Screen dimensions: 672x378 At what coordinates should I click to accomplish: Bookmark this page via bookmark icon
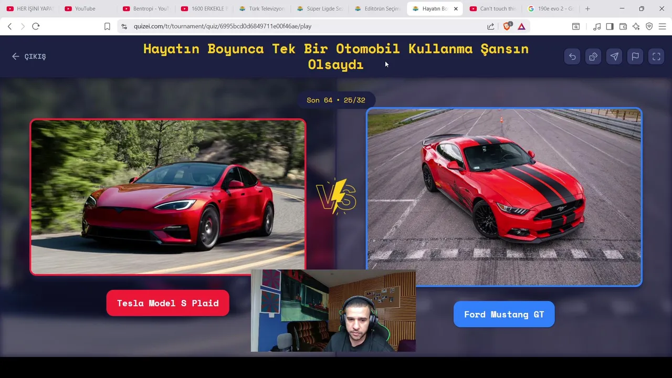[x=107, y=26]
